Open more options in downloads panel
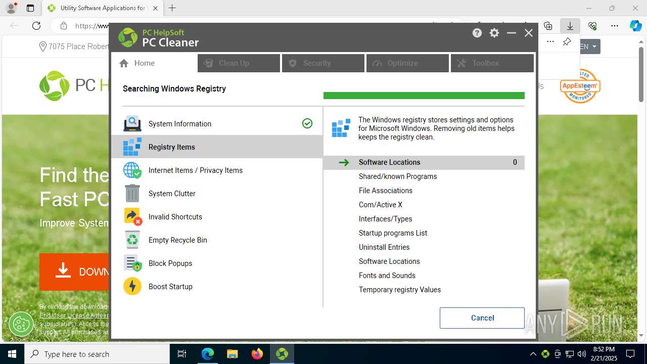This screenshot has height=364, width=647. coord(550,41)
